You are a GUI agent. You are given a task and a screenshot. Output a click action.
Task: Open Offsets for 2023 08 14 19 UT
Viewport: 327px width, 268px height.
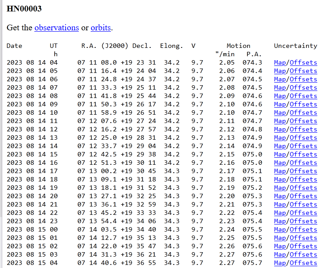click(x=303, y=188)
